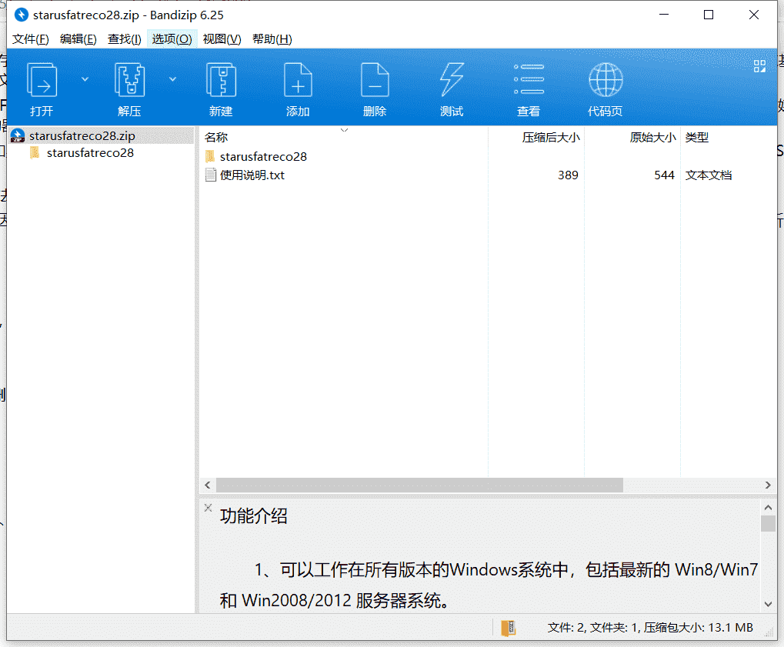
Task: Click the preview pane scroll up arrow
Action: point(768,508)
